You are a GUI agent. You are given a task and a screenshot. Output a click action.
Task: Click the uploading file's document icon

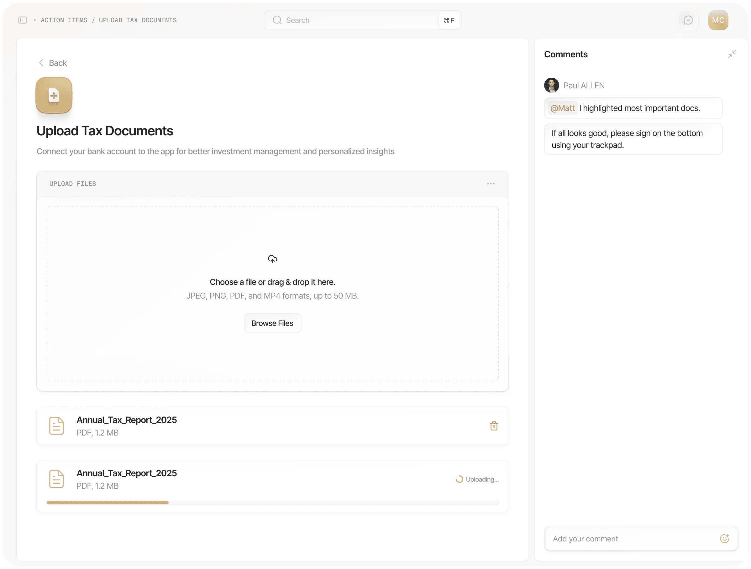tap(56, 479)
